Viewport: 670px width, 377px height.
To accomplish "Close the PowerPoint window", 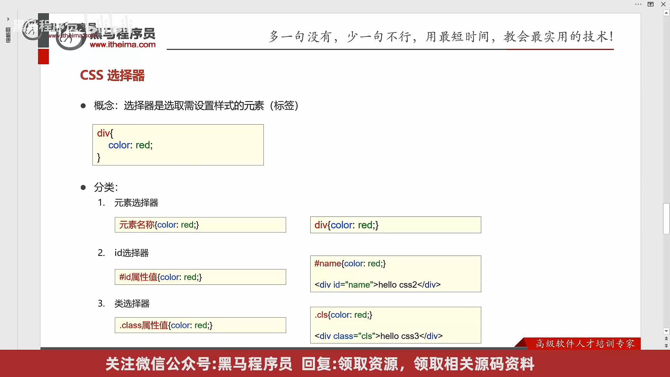I will pos(663,4).
